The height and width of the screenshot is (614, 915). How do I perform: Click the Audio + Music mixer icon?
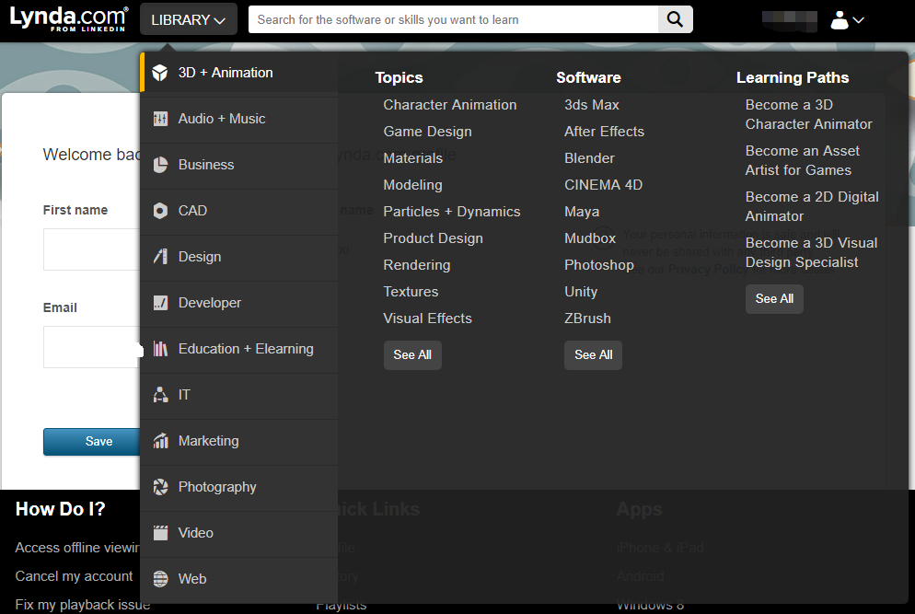(160, 119)
